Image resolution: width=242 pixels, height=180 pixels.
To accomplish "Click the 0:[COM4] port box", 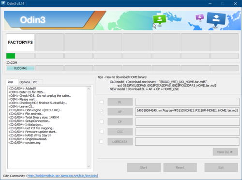I will (x=20, y=68).
